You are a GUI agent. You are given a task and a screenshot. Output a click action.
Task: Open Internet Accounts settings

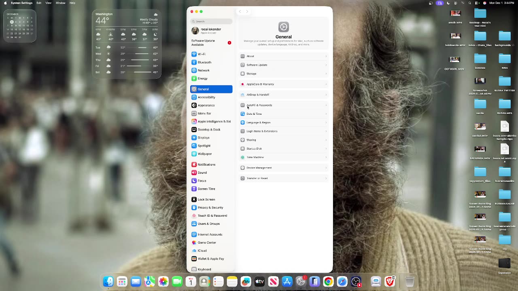pos(211,234)
